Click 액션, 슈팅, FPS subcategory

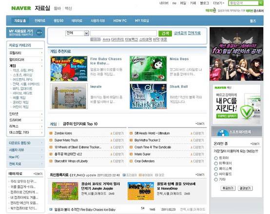click(23, 70)
